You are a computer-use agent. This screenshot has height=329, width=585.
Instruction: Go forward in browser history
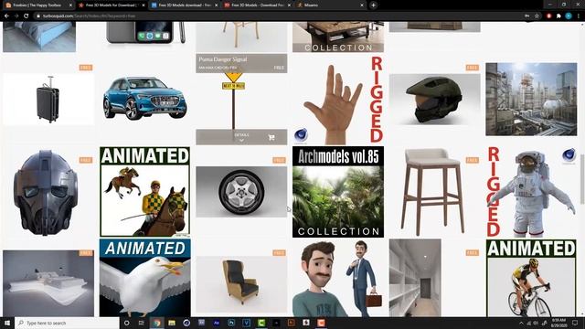click(x=16, y=16)
